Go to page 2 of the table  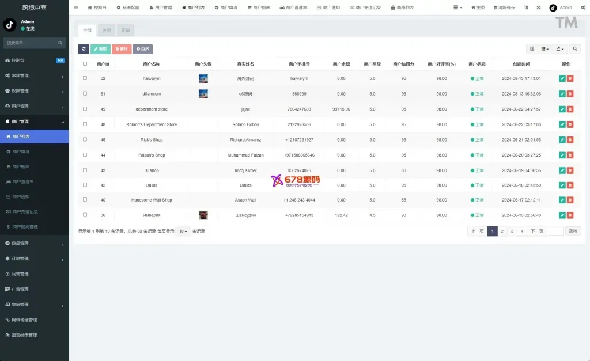click(502, 231)
